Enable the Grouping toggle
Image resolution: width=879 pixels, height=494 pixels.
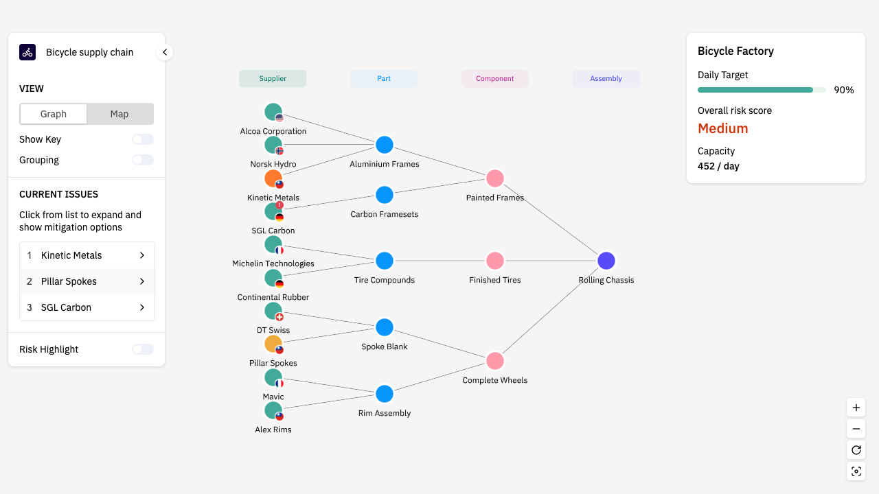[x=142, y=160]
